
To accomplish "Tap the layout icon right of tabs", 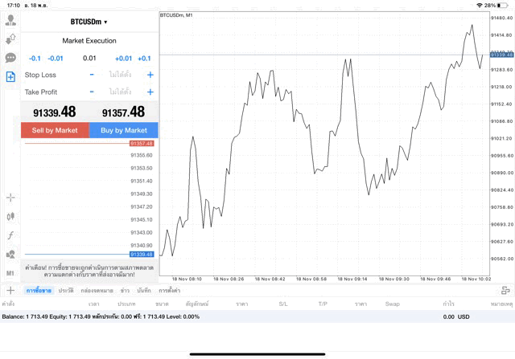I will tap(505, 290).
